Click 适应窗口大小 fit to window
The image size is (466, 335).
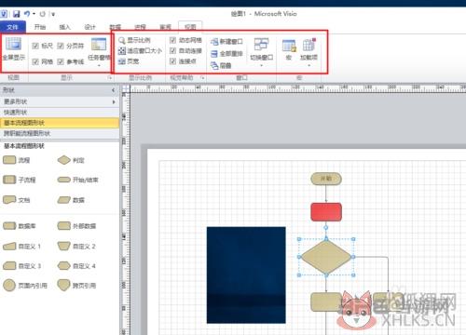tap(140, 50)
